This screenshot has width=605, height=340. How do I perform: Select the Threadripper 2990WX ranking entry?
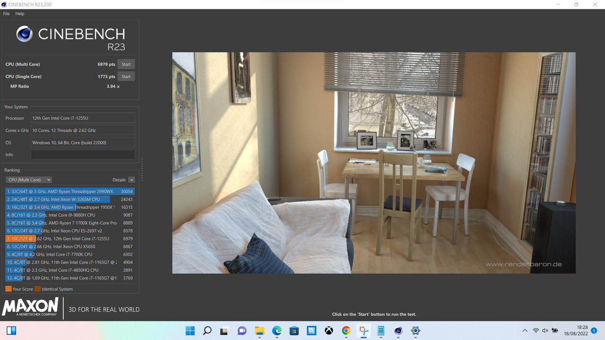(x=70, y=191)
